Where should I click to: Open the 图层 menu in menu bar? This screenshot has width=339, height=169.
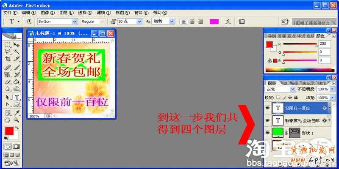pyautogui.click(x=64, y=13)
